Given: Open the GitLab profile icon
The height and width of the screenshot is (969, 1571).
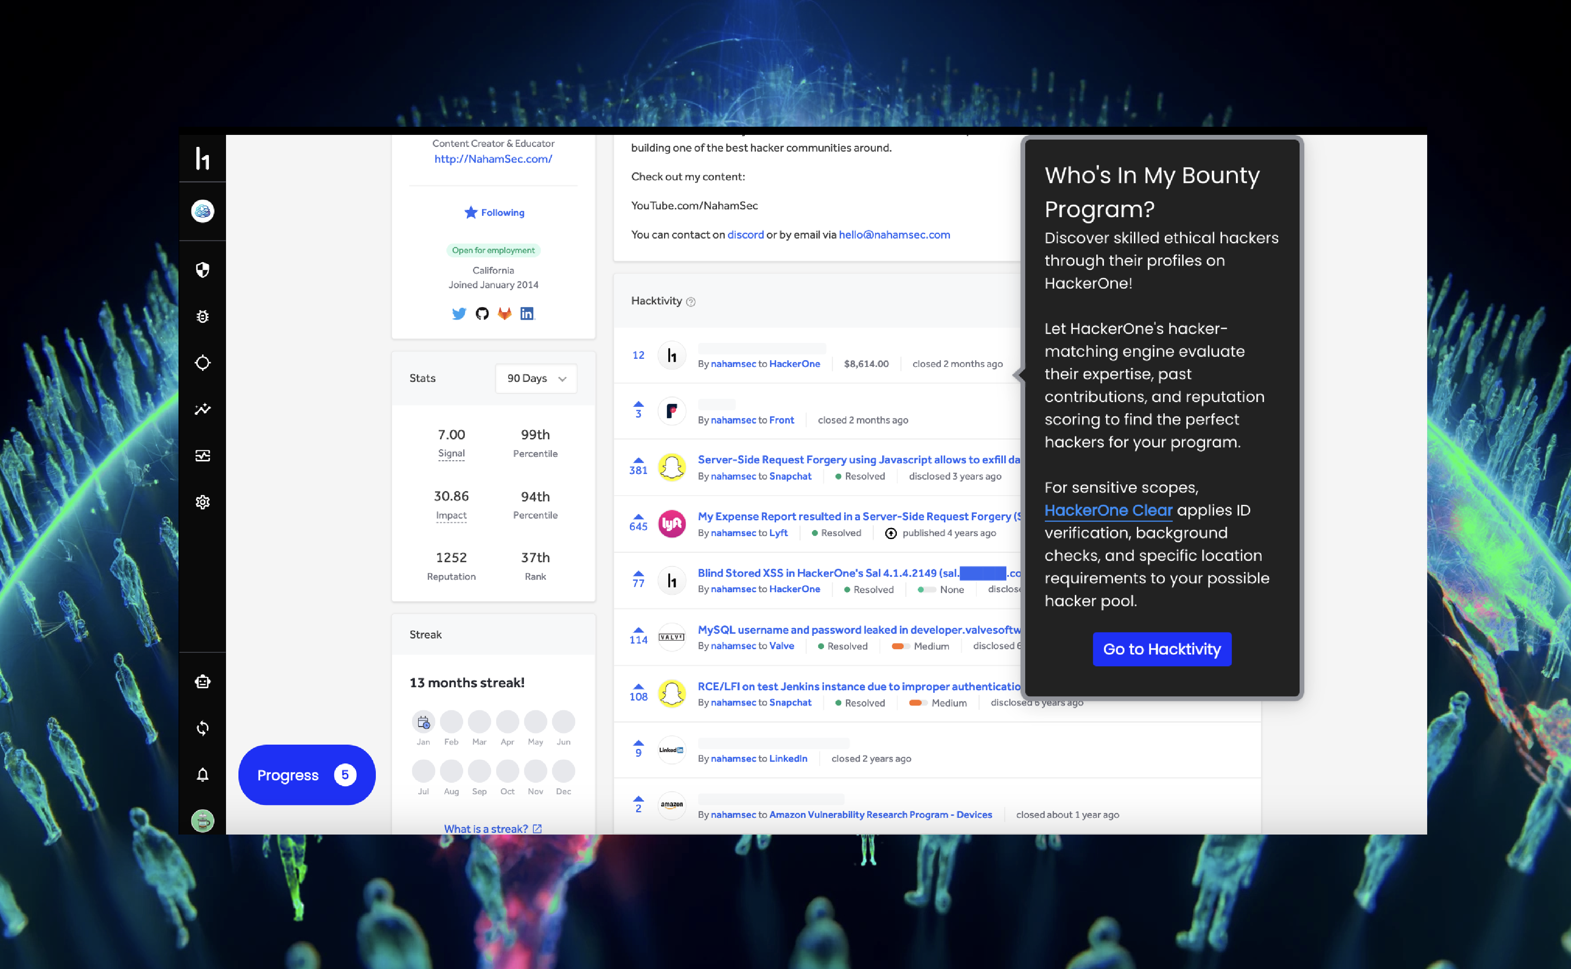Looking at the screenshot, I should pyautogui.click(x=505, y=313).
